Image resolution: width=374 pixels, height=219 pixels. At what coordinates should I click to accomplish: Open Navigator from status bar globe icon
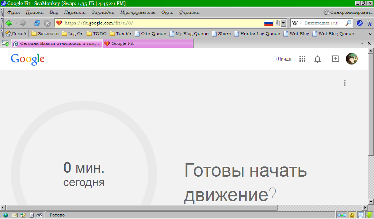[5, 215]
